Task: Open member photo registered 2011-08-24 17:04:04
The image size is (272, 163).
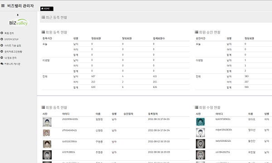Action: pos(47,133)
